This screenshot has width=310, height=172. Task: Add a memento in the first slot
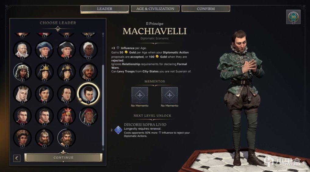click(139, 95)
